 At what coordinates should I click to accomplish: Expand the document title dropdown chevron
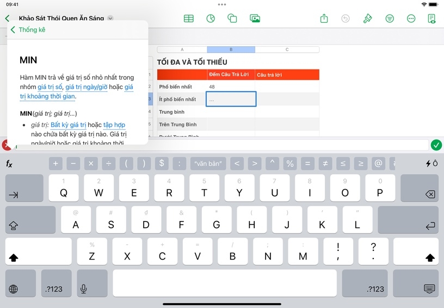(x=110, y=18)
